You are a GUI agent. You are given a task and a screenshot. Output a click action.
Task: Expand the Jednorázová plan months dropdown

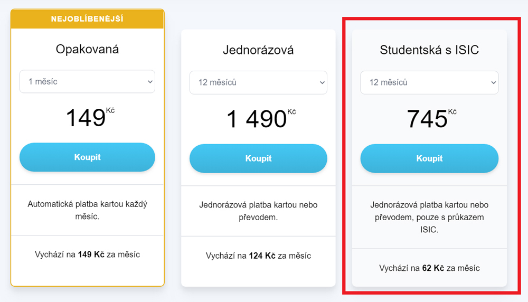258,82
